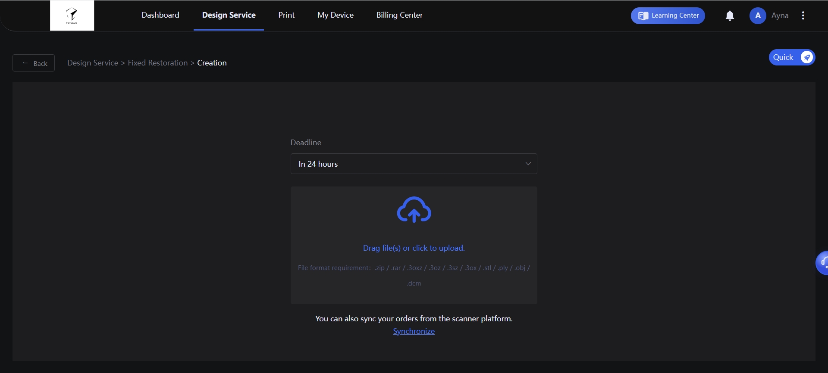
Task: Select the Design Service tab
Action: pyautogui.click(x=229, y=15)
